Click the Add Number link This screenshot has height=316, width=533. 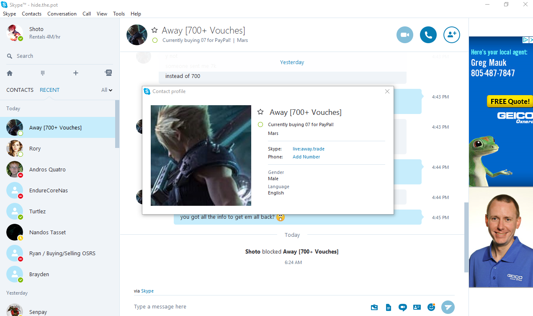coord(306,157)
